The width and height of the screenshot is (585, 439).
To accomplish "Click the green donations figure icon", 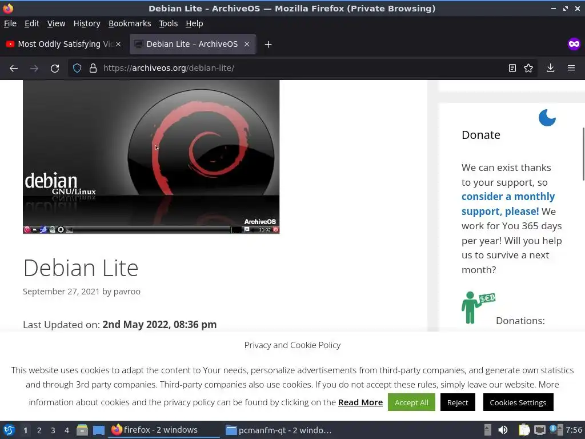I will pos(478,307).
